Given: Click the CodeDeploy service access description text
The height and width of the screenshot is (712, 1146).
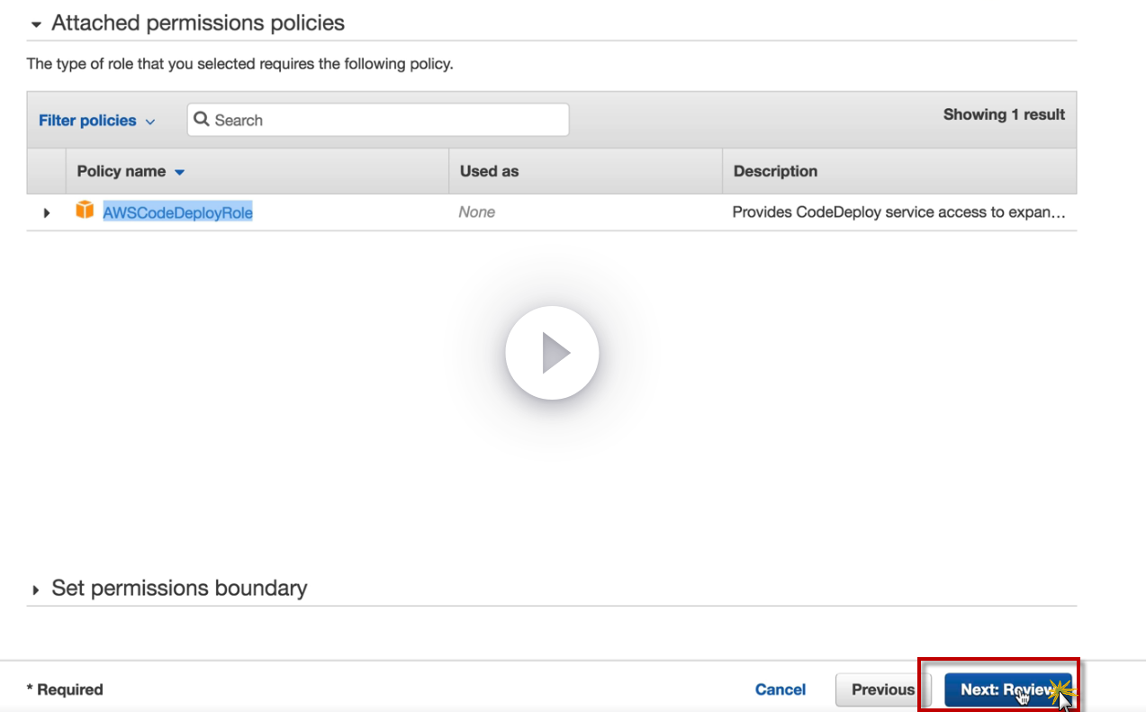Looking at the screenshot, I should [x=898, y=212].
